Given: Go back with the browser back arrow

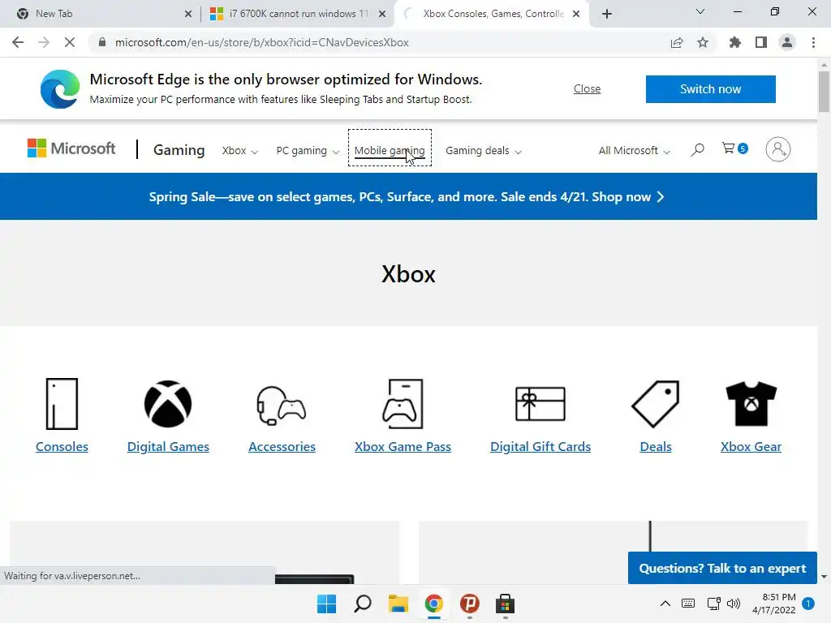Looking at the screenshot, I should [18, 42].
